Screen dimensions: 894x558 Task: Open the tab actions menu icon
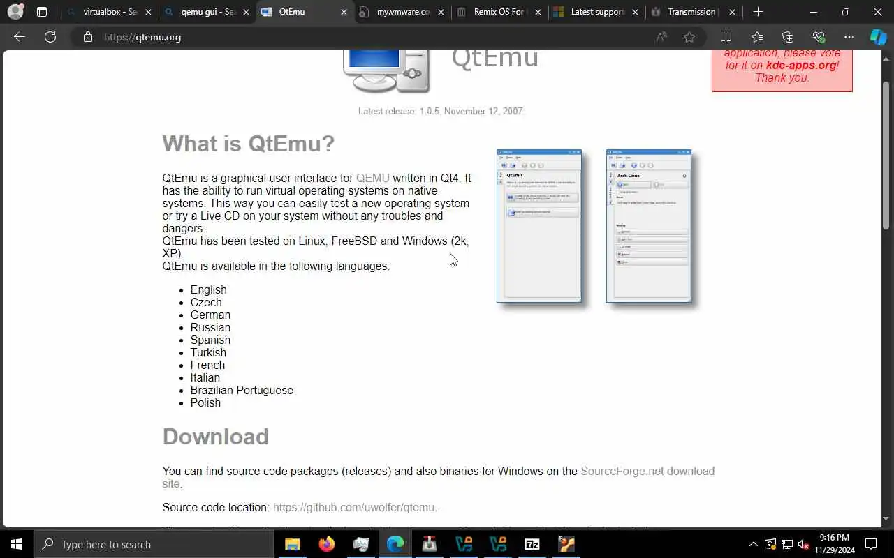point(42,12)
